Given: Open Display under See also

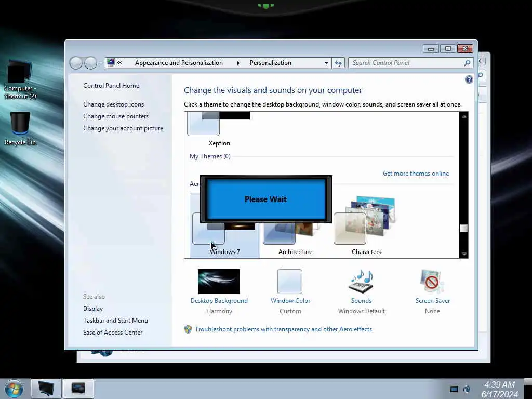Looking at the screenshot, I should click(93, 309).
